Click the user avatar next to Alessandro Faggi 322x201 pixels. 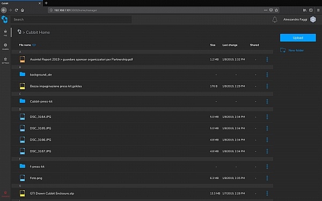[313, 19]
